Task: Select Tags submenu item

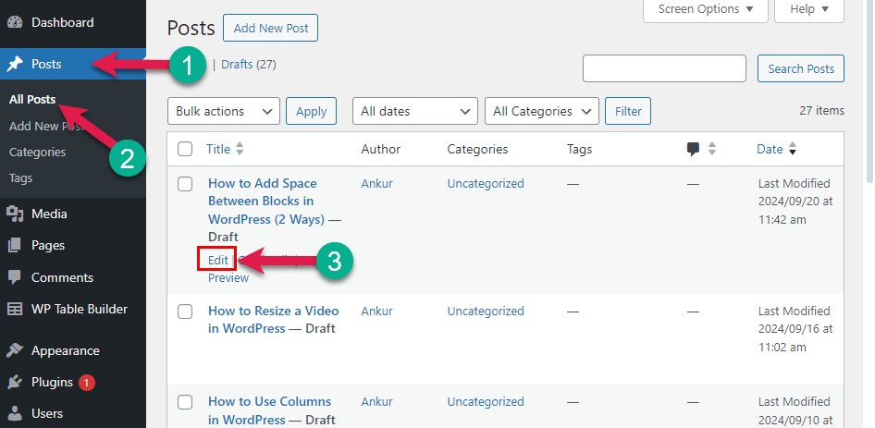Action: click(20, 178)
